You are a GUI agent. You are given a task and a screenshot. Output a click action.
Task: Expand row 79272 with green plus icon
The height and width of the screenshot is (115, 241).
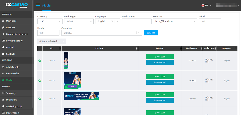(40, 99)
